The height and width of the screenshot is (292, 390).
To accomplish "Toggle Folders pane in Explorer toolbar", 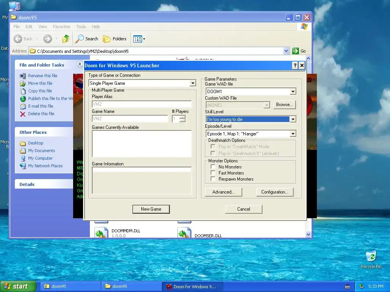I will tap(115, 39).
